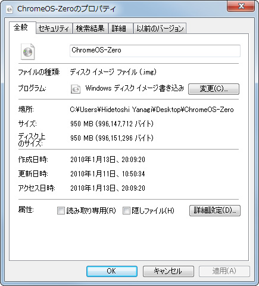259x286 pixels.
Task: Click the file type ディスク イメージ ファイル (.img)
Action: point(113,72)
